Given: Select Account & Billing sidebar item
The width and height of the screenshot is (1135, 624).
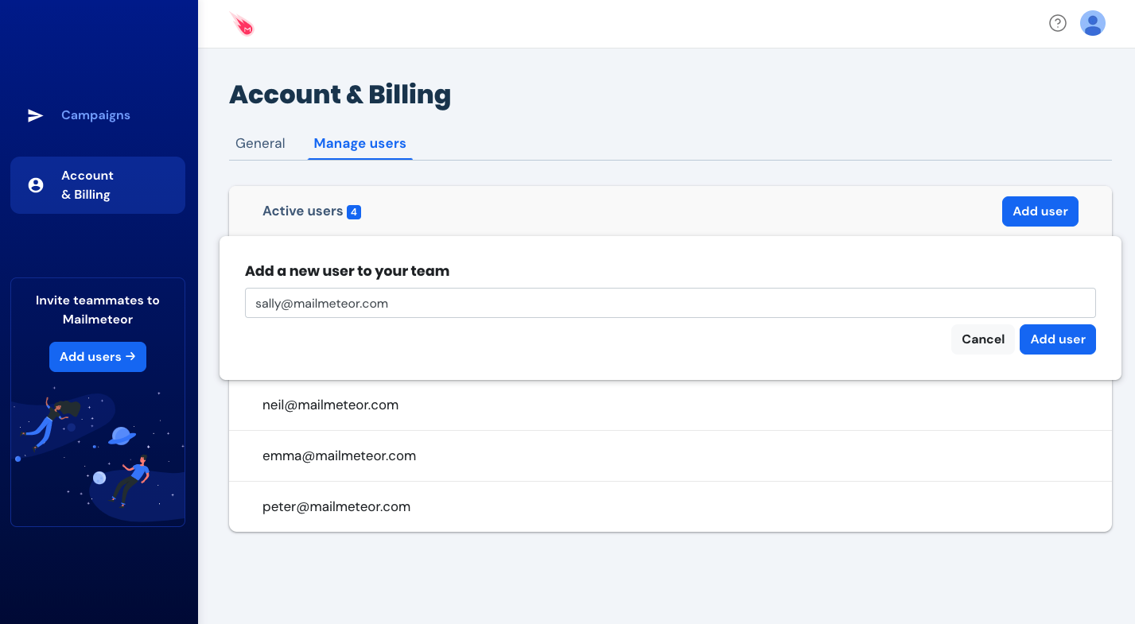Looking at the screenshot, I should [x=98, y=185].
